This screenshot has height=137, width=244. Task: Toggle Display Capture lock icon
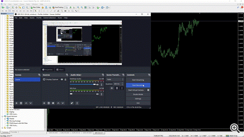tap(65, 80)
